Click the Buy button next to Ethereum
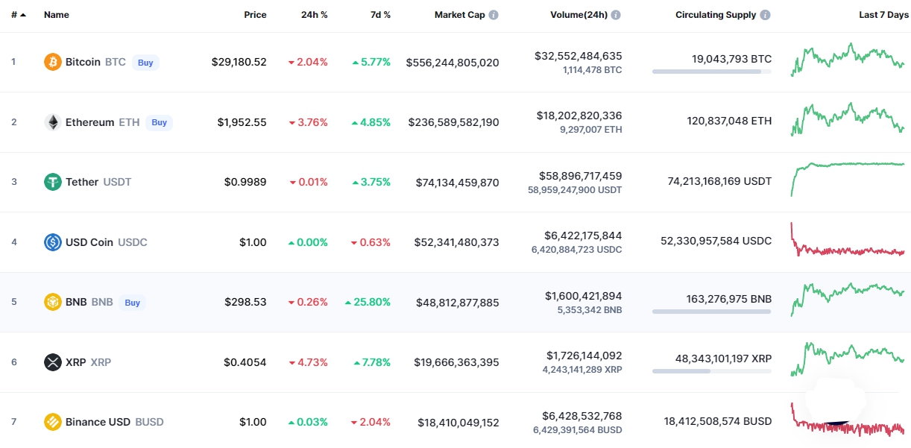Screen dimensions: 911x448 coord(159,122)
